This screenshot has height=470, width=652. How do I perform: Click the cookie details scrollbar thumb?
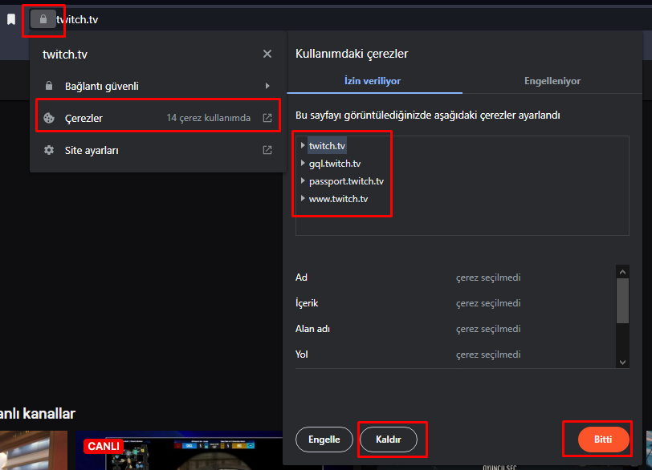(622, 301)
